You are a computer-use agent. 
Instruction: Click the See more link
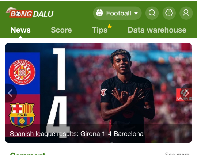pos(177,154)
